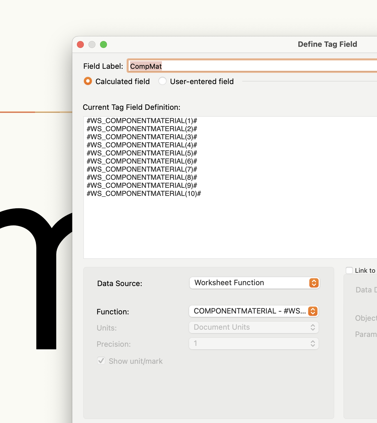The height and width of the screenshot is (423, 377).
Task: Click the gray minimize window button
Action: pyautogui.click(x=92, y=44)
